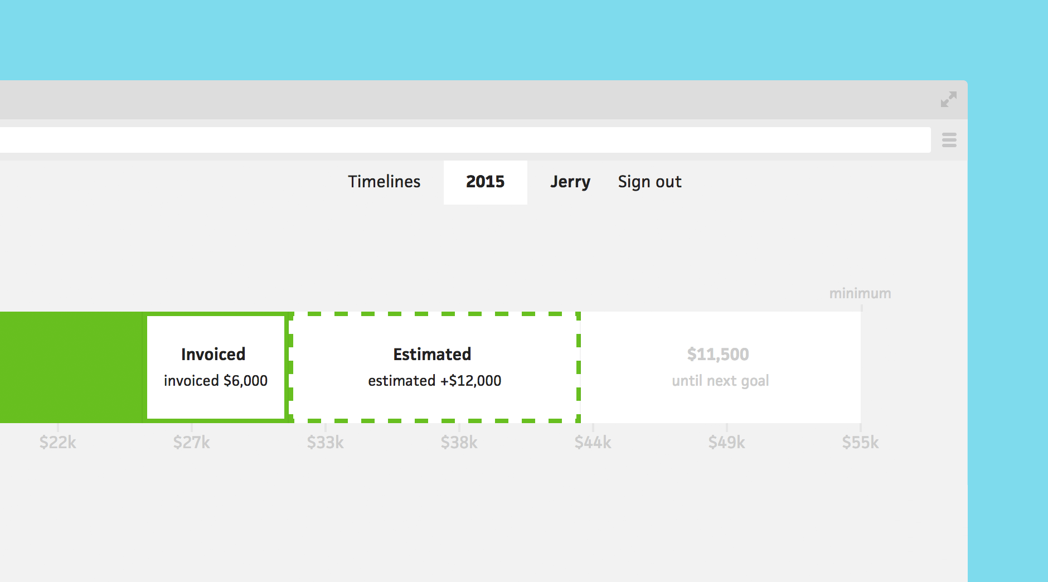The image size is (1048, 582).
Task: Click the Sign out link
Action: (649, 182)
